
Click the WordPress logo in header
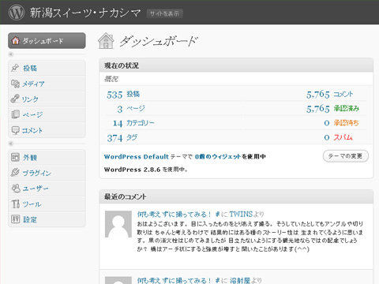[x=17, y=13]
